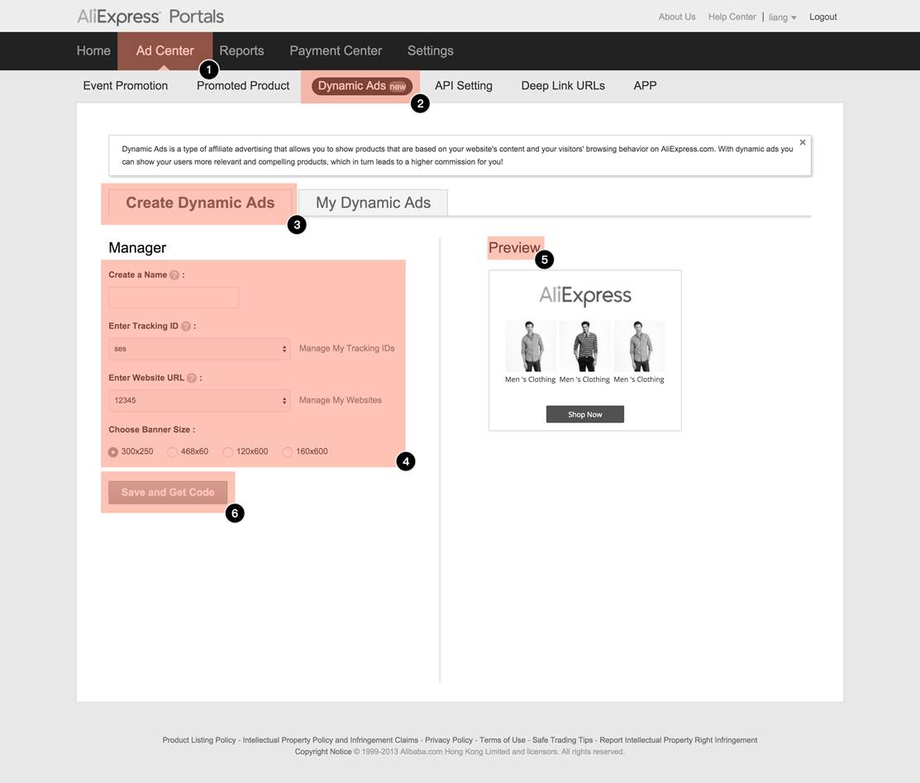Open Report Intellectual Property Right Infringement link

pyautogui.click(x=679, y=740)
